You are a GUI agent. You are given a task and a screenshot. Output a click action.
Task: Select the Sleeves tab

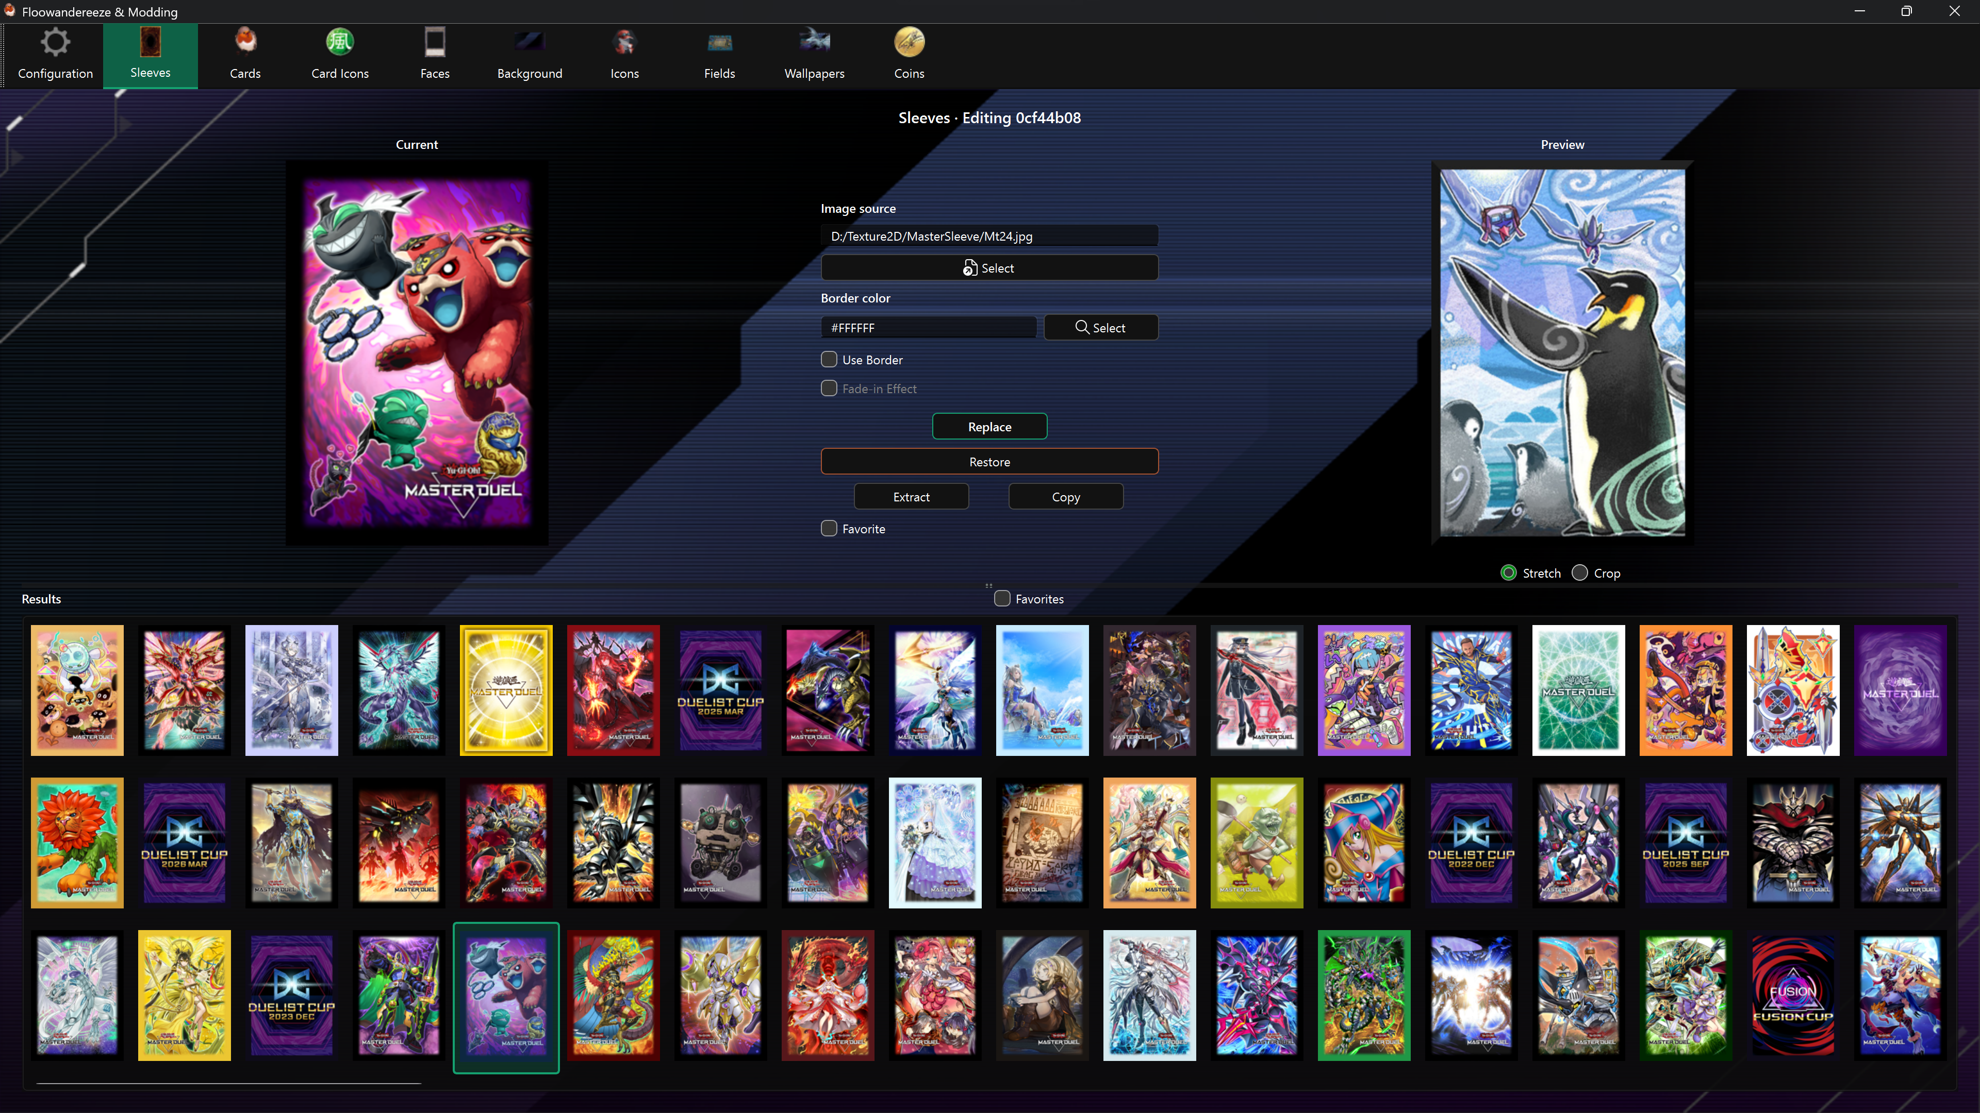pyautogui.click(x=151, y=55)
